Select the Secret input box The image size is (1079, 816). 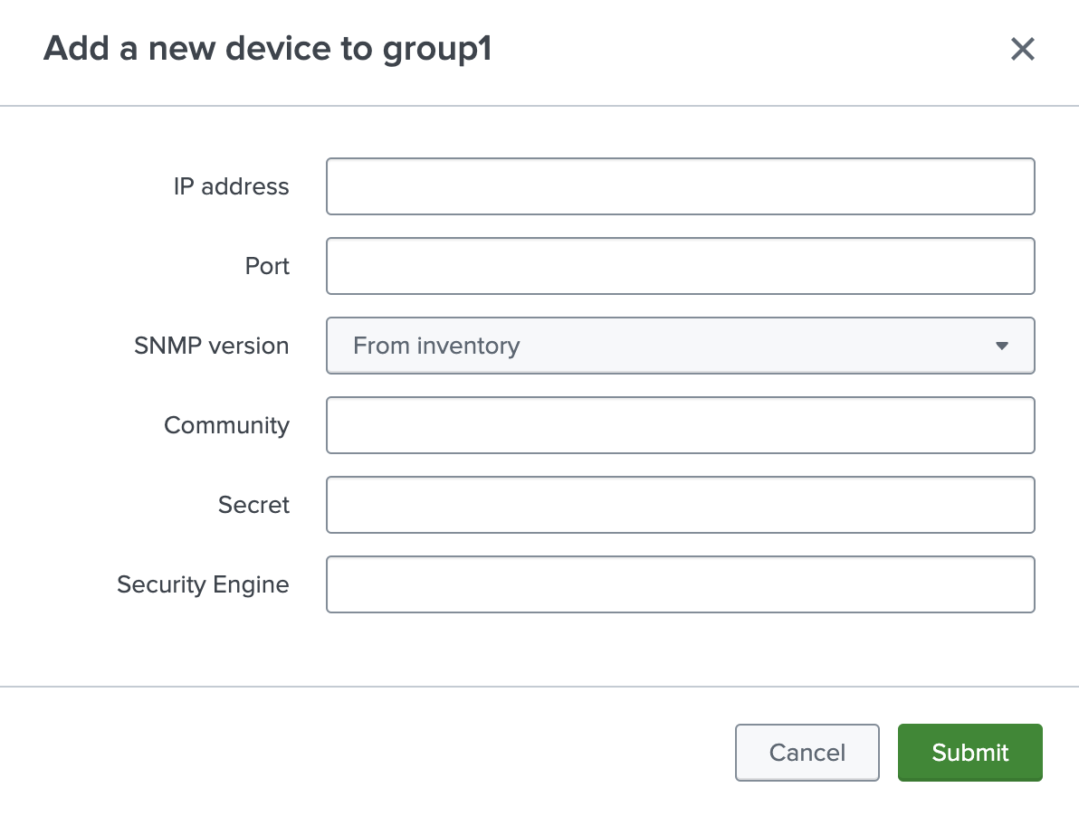(x=681, y=505)
